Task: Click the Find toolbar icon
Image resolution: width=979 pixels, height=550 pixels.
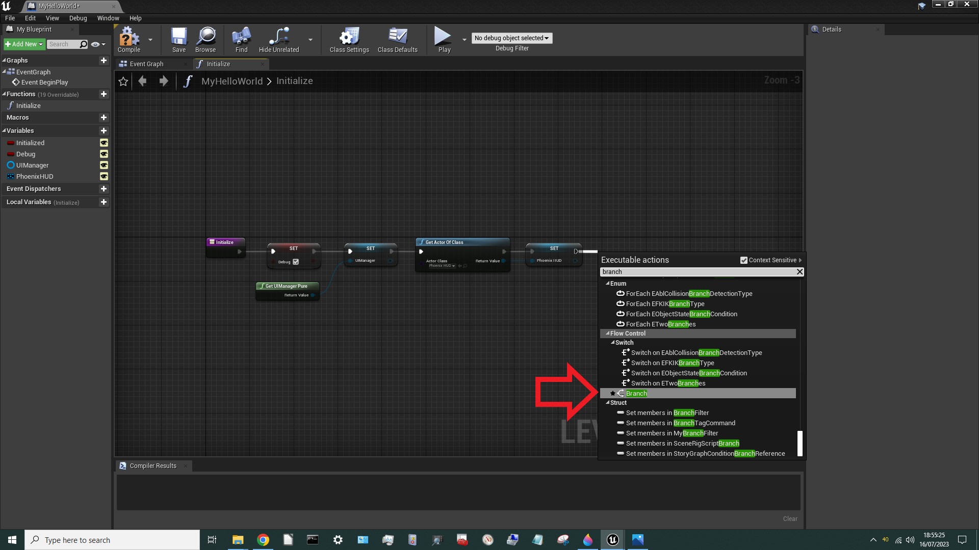Action: pyautogui.click(x=242, y=40)
